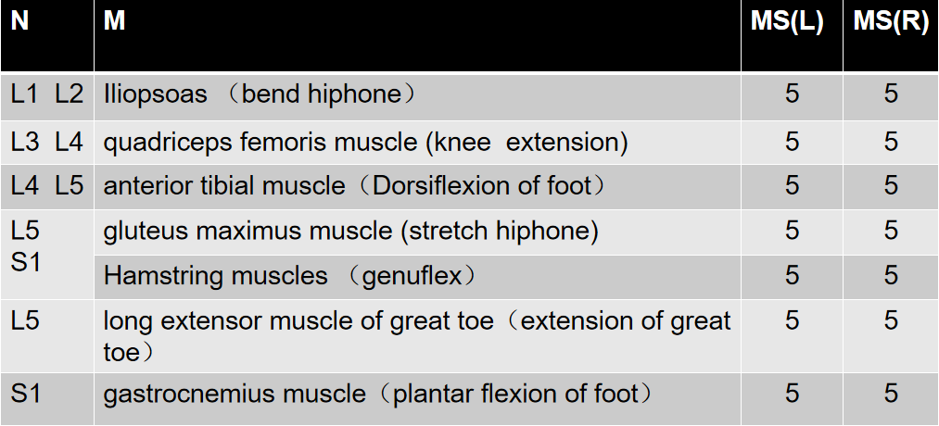Select the L3 L4 nerve cell
Viewport: 939px width, 426px height.
[x=46, y=143]
